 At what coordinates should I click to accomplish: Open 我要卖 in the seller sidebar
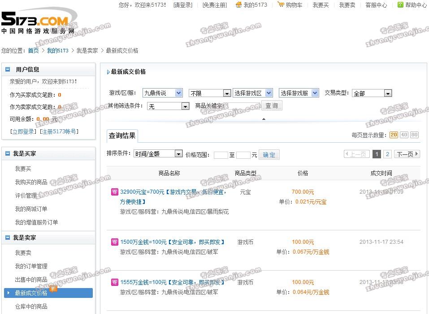click(x=23, y=253)
